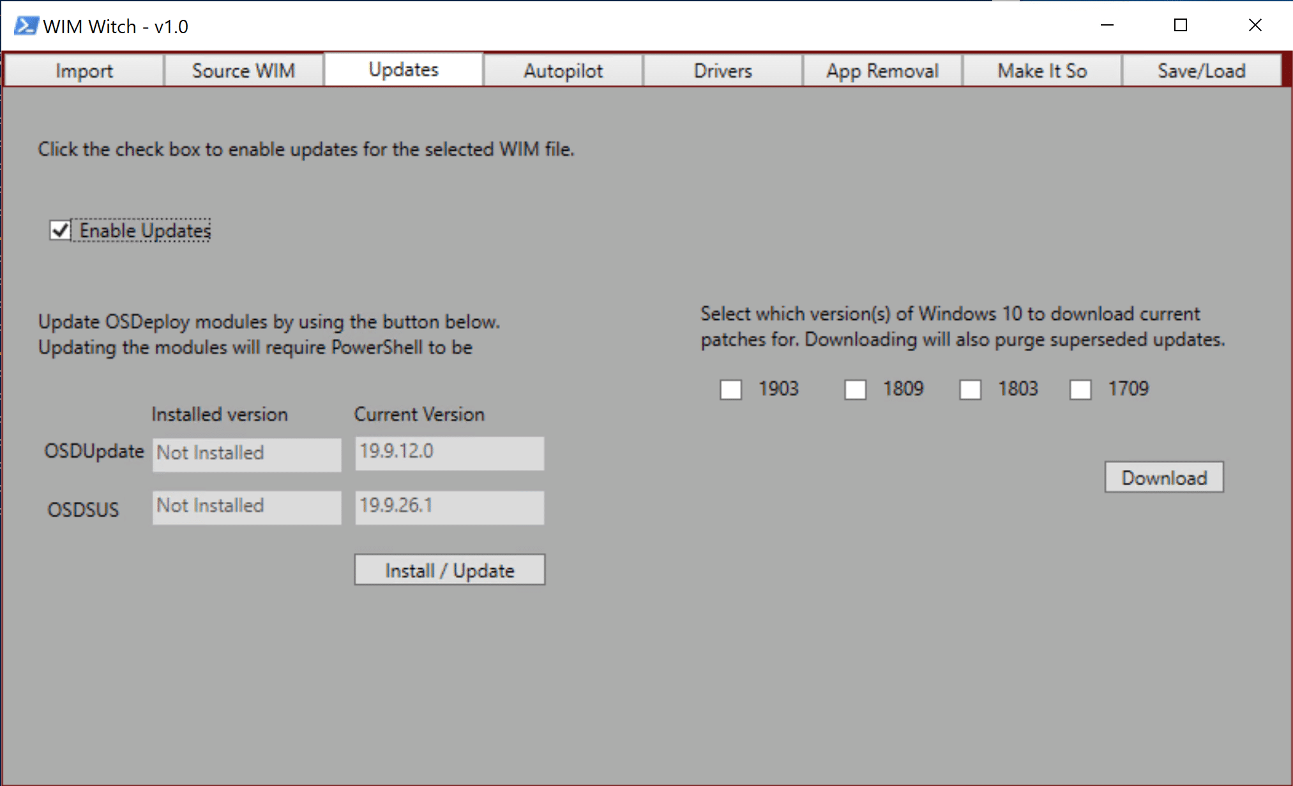The height and width of the screenshot is (786, 1293).
Task: Open the Make It So tab
Action: (1042, 70)
